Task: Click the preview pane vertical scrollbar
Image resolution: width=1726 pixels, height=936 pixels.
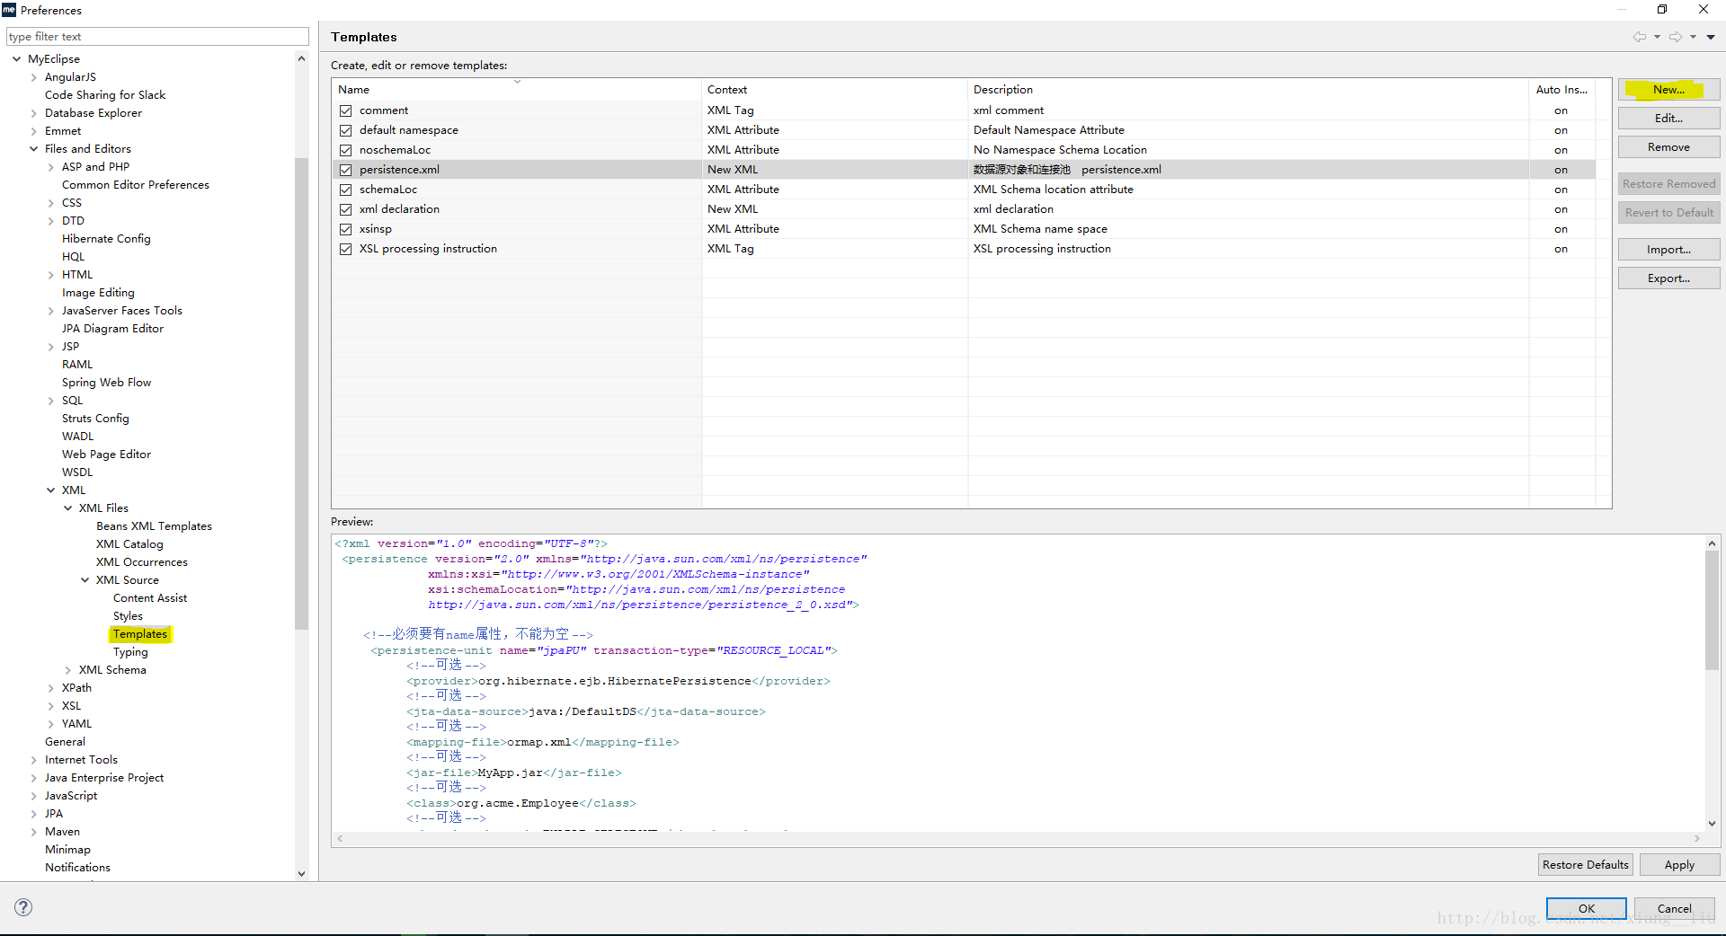Action: point(1712,611)
